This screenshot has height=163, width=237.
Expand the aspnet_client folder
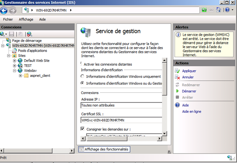point(20,76)
